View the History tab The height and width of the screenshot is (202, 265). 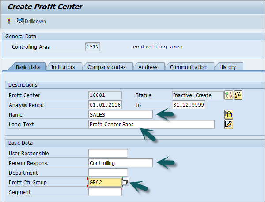point(227,67)
